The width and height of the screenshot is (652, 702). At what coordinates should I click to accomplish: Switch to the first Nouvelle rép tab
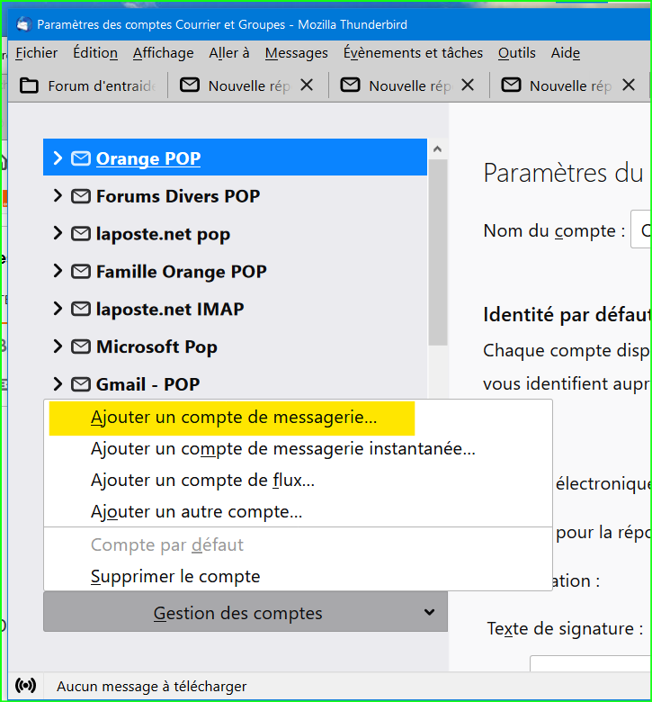click(249, 85)
